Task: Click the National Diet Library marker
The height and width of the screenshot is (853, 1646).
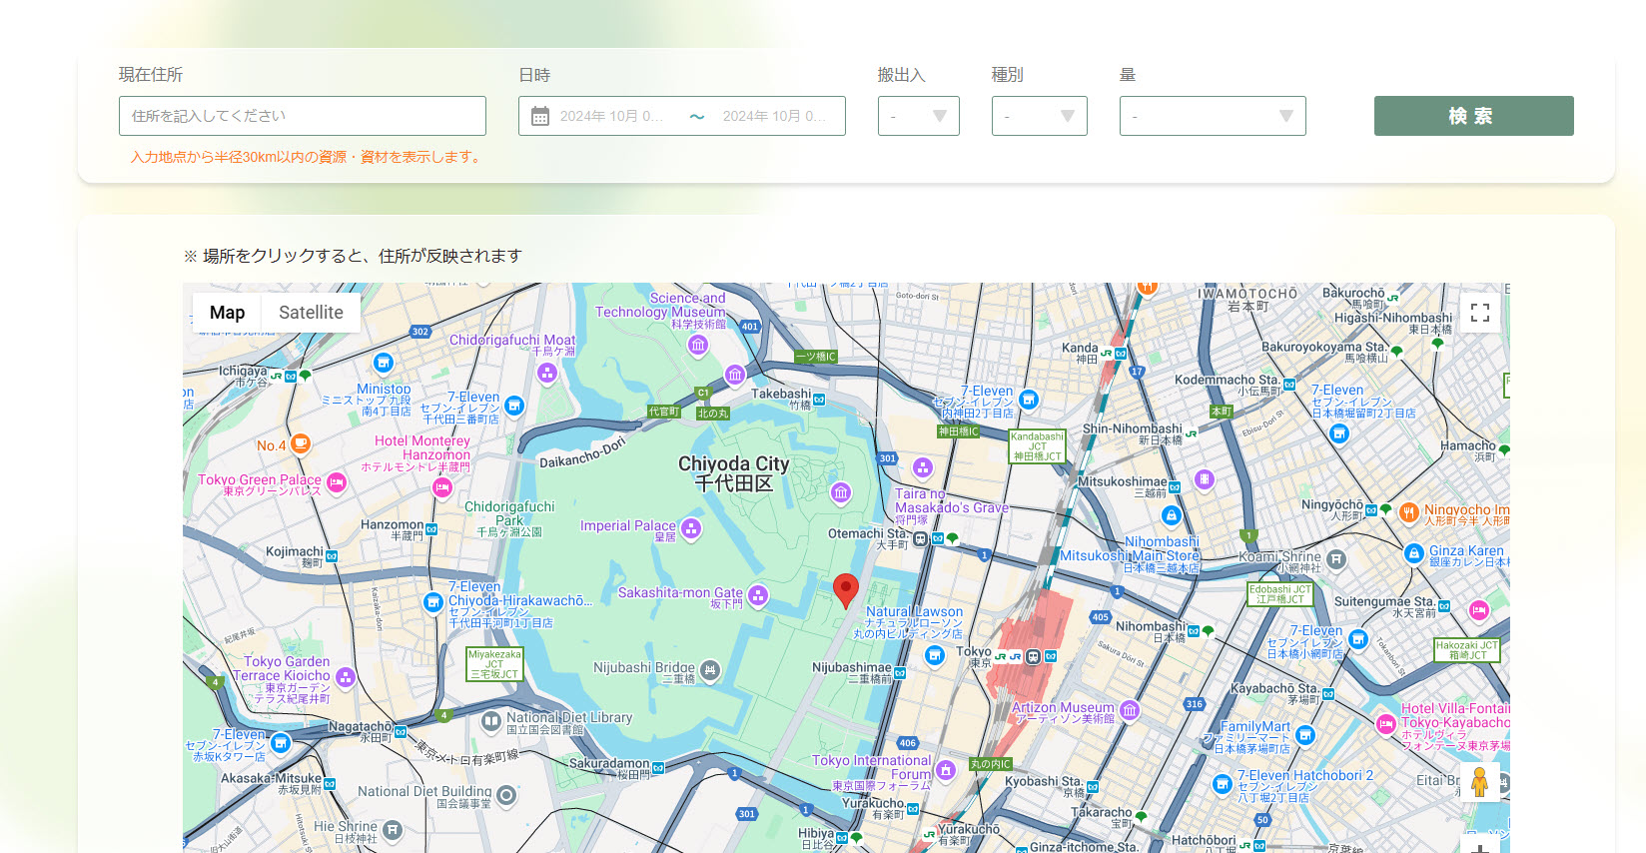Action: [490, 720]
